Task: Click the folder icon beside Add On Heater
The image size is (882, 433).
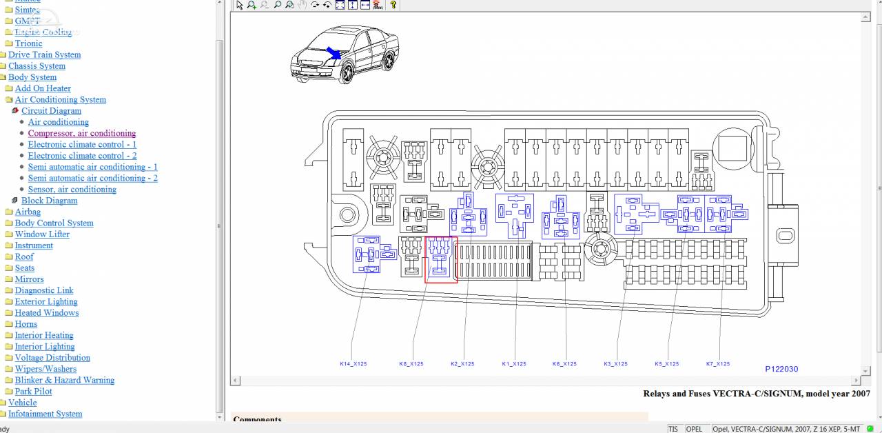Action: (x=9, y=89)
